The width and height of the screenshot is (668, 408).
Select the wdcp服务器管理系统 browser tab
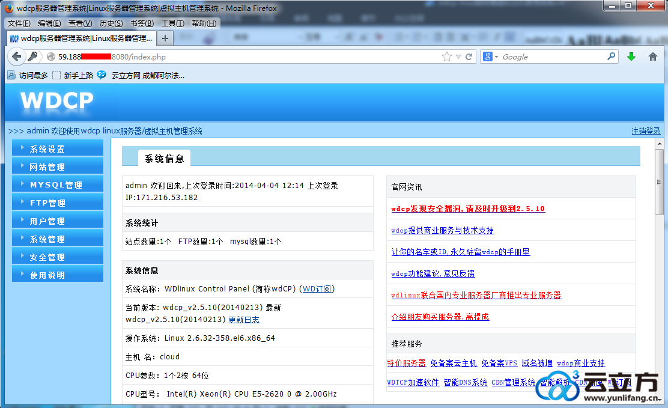point(82,38)
